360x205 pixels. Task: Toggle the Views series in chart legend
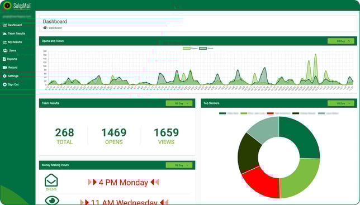[206, 49]
